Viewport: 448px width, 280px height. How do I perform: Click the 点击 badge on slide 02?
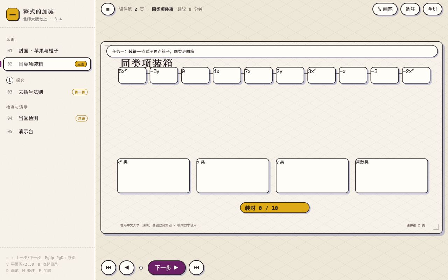[81, 64]
